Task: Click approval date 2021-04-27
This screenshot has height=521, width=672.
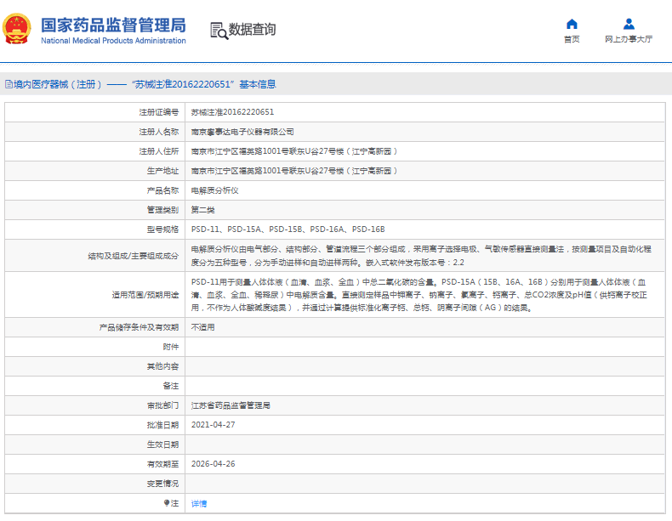Action: [213, 425]
